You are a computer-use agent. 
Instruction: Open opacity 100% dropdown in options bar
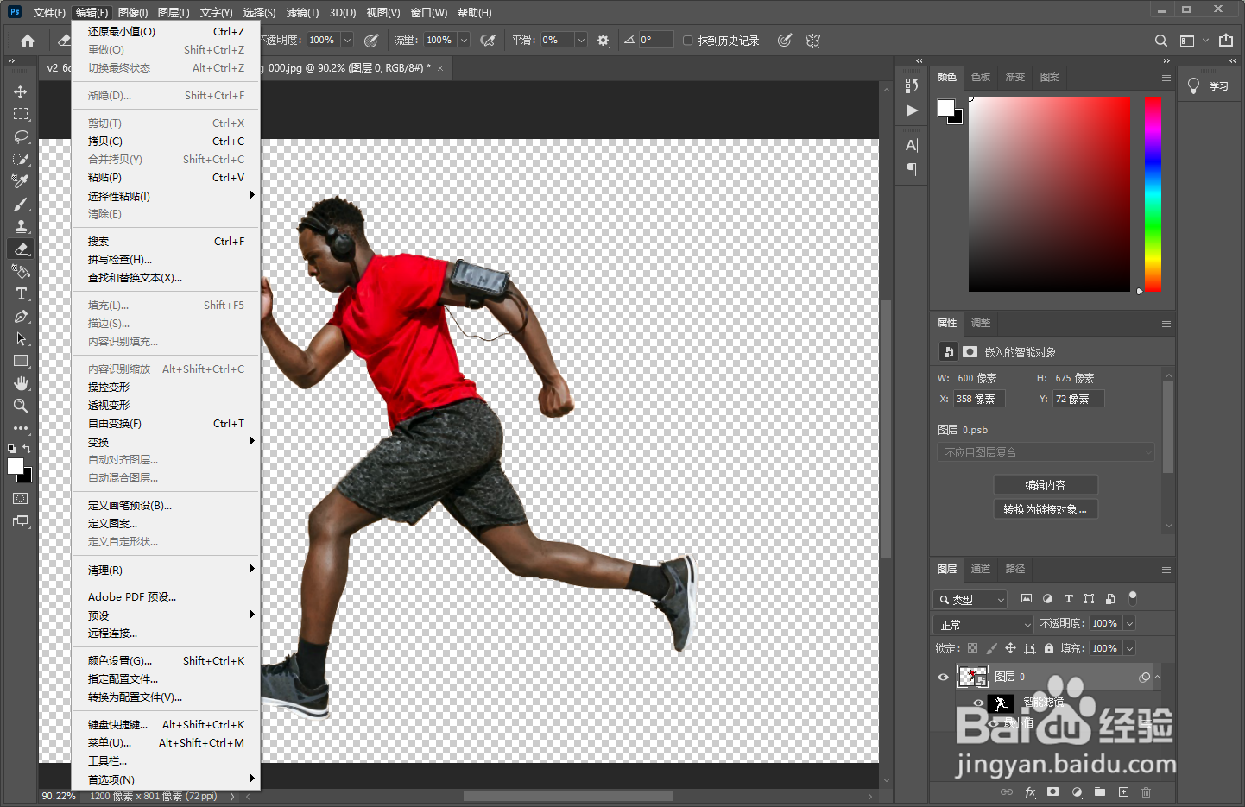(347, 40)
